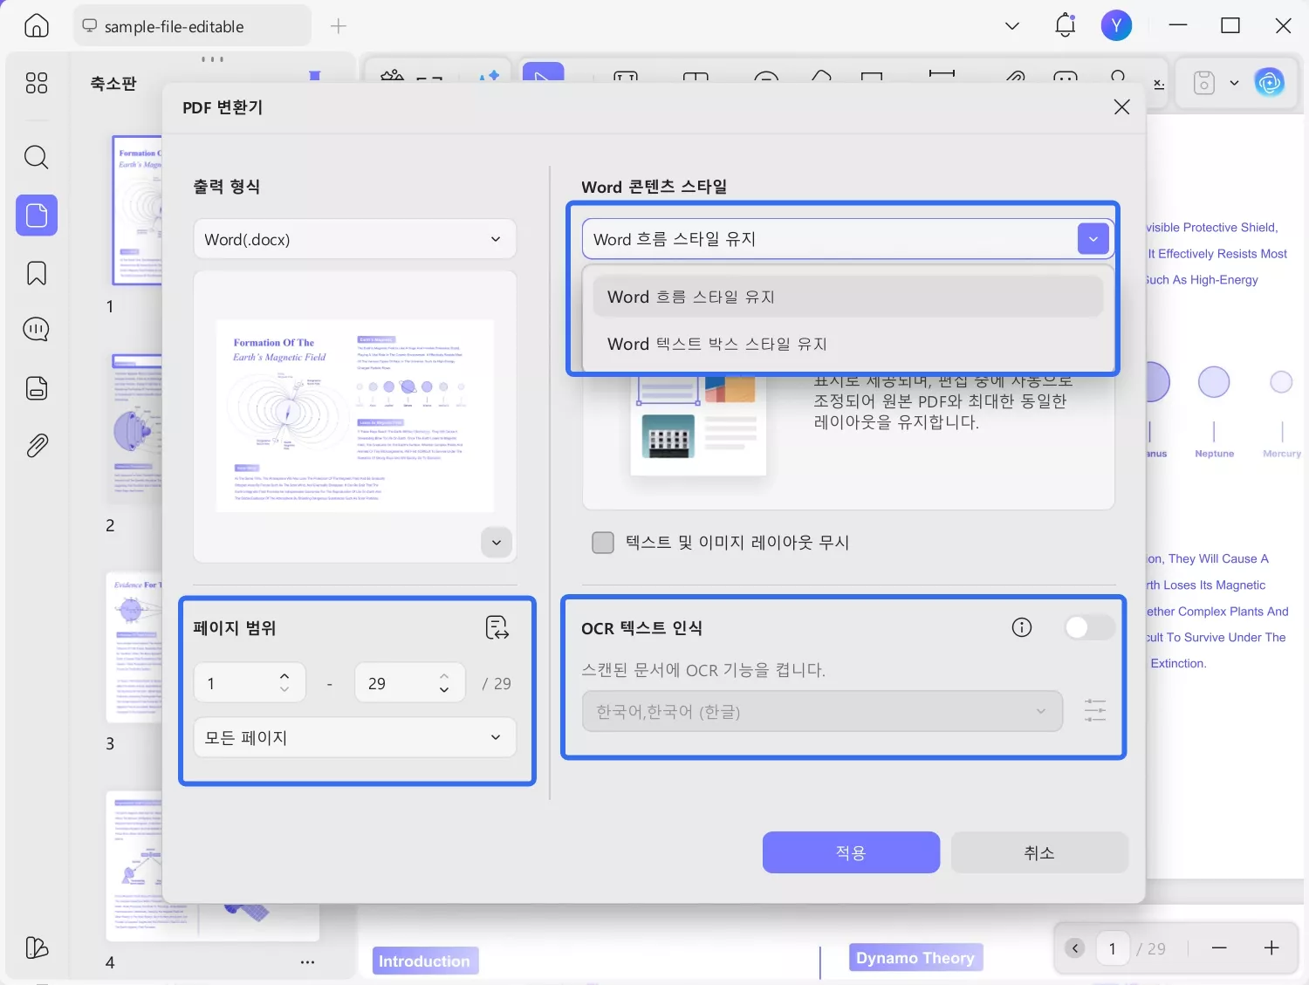Check 텍스트 및 이미지 레이아웃 무시 checkbox
1309x985 pixels.
pyautogui.click(x=603, y=542)
